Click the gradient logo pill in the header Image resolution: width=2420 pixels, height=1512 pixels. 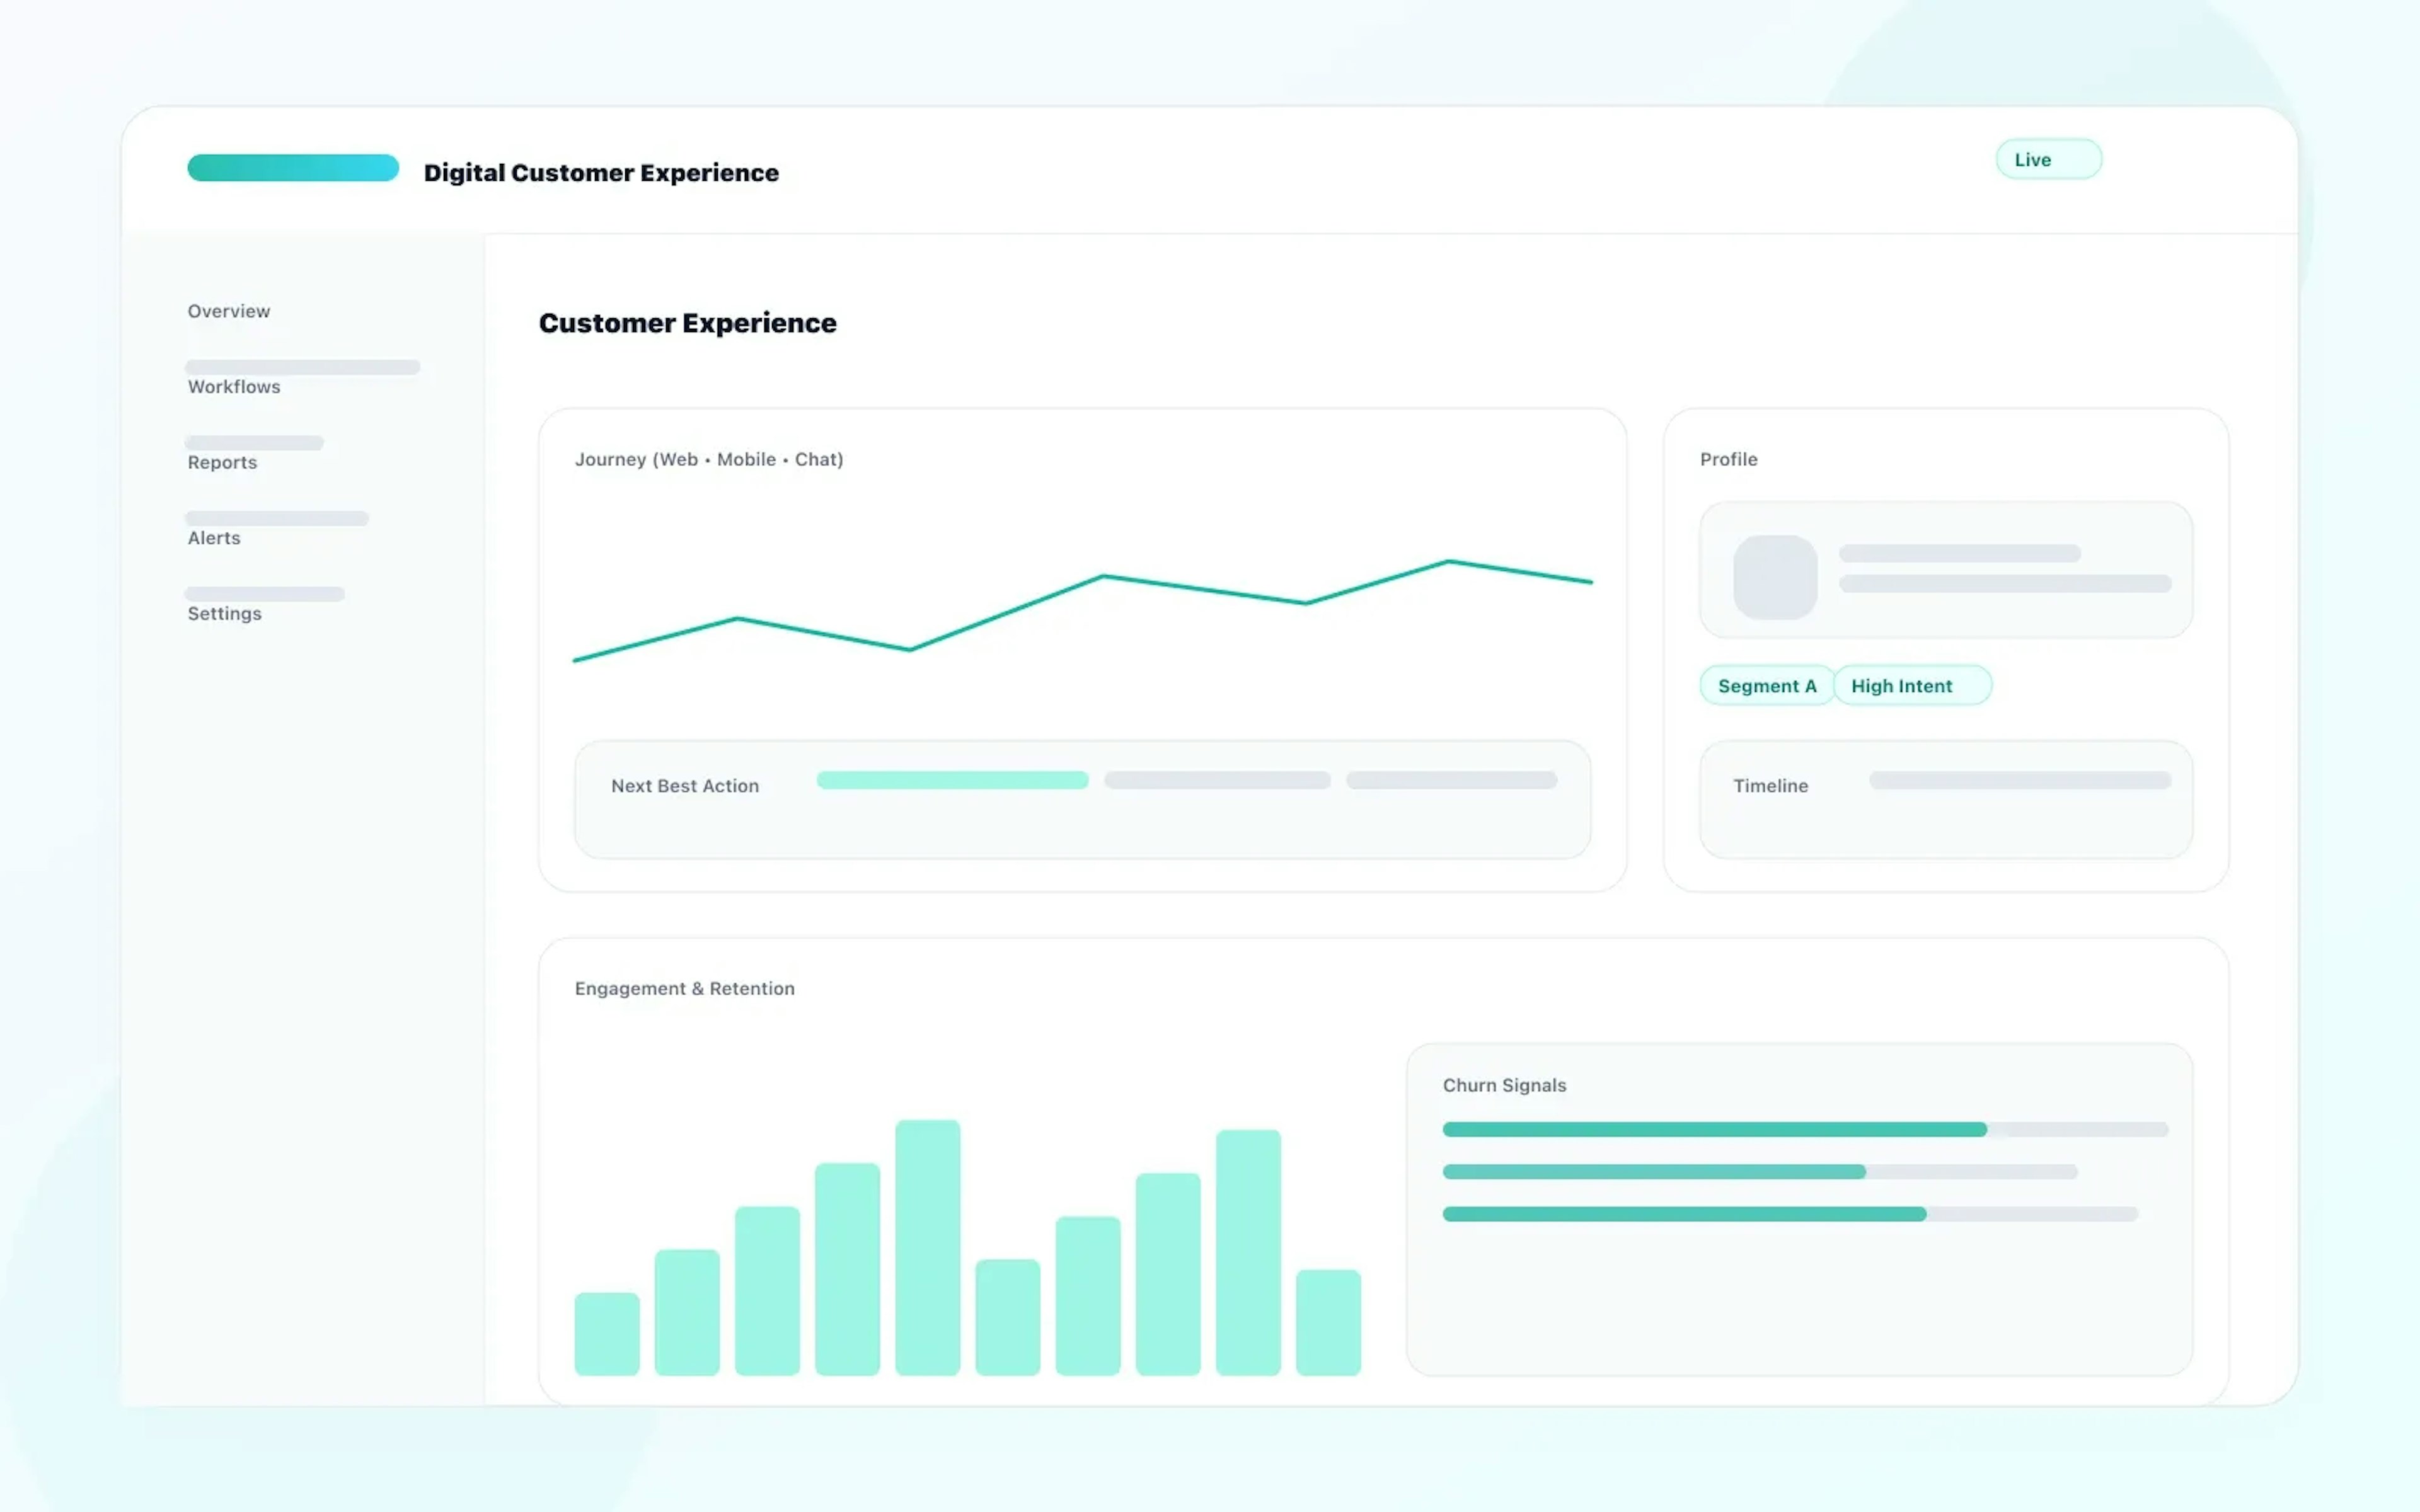pos(292,167)
